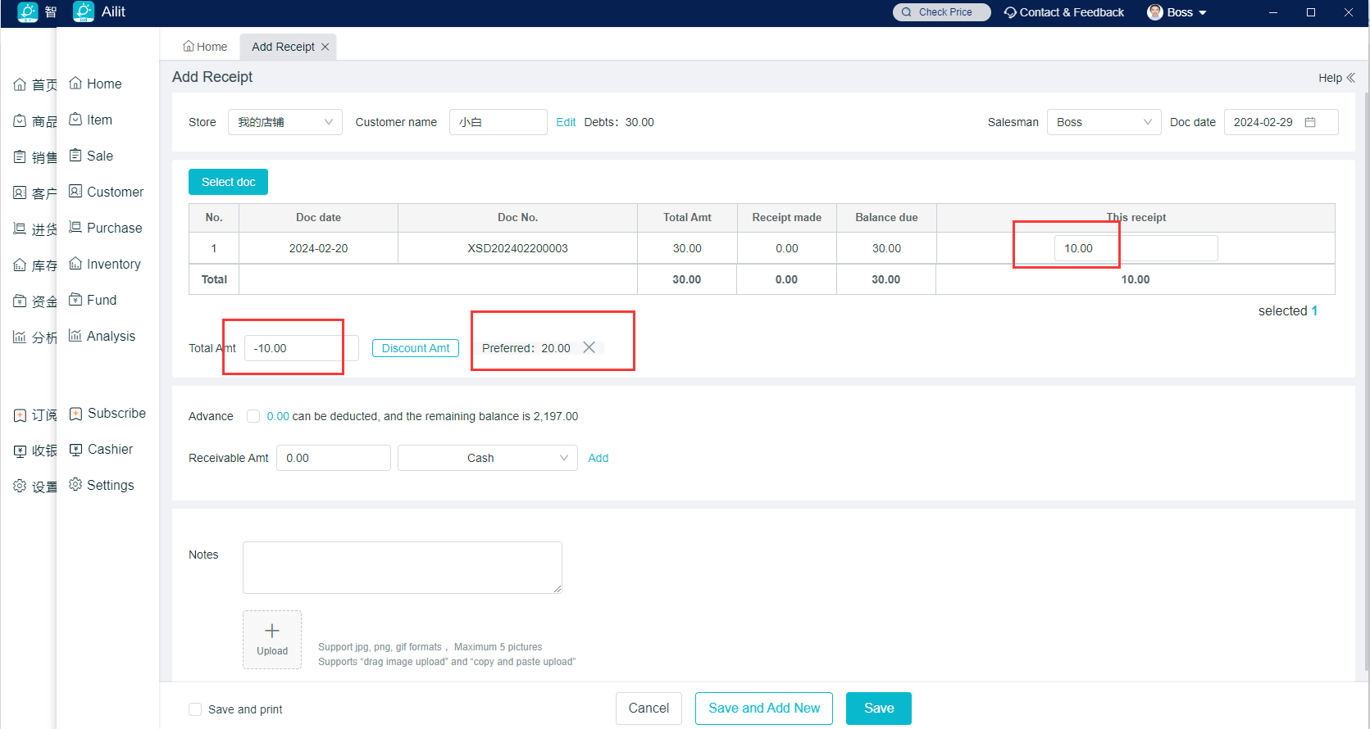Click the Edit customer link
Screen dimensions: 1370x729
click(x=566, y=122)
